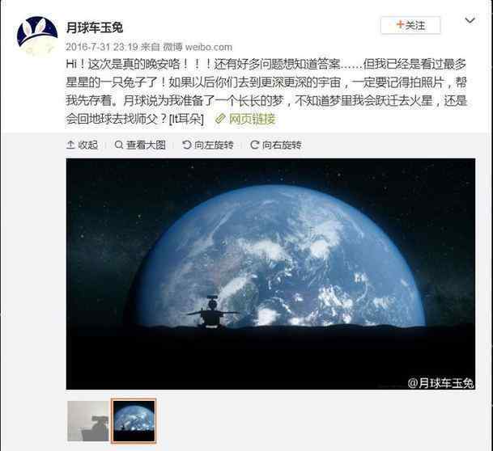Click the link icon before 网页链接
Screen dimensions: 493x451
coord(220,119)
